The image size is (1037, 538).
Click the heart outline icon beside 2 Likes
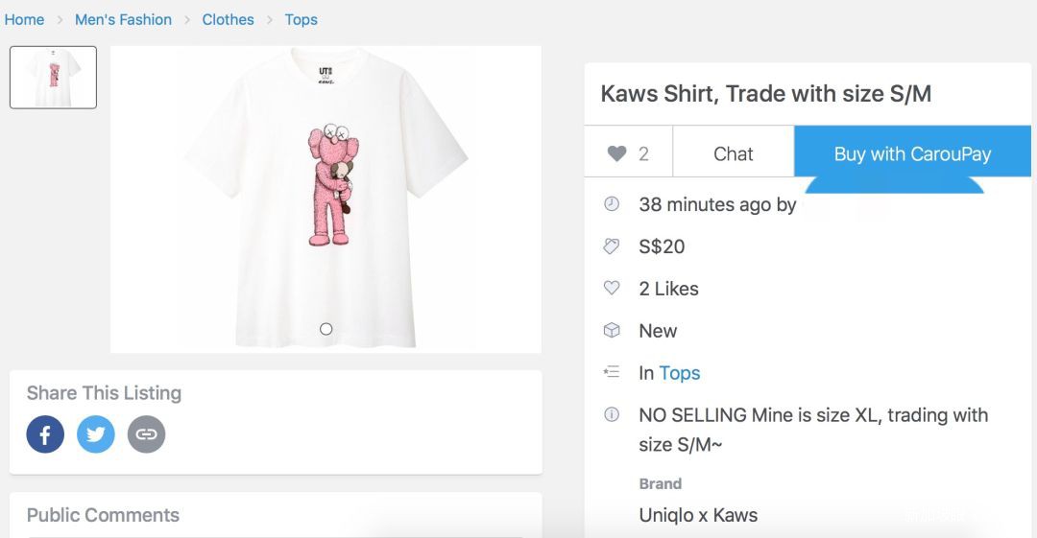[612, 289]
